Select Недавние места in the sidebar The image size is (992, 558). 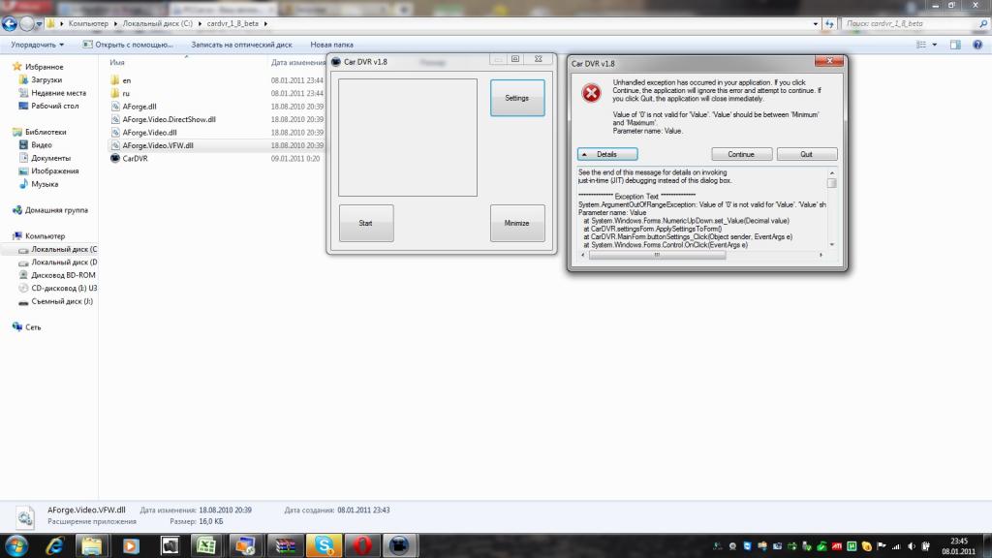click(x=58, y=93)
